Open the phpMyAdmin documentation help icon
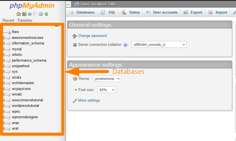Viewport: 236px width, 141px height. [x=30, y=14]
